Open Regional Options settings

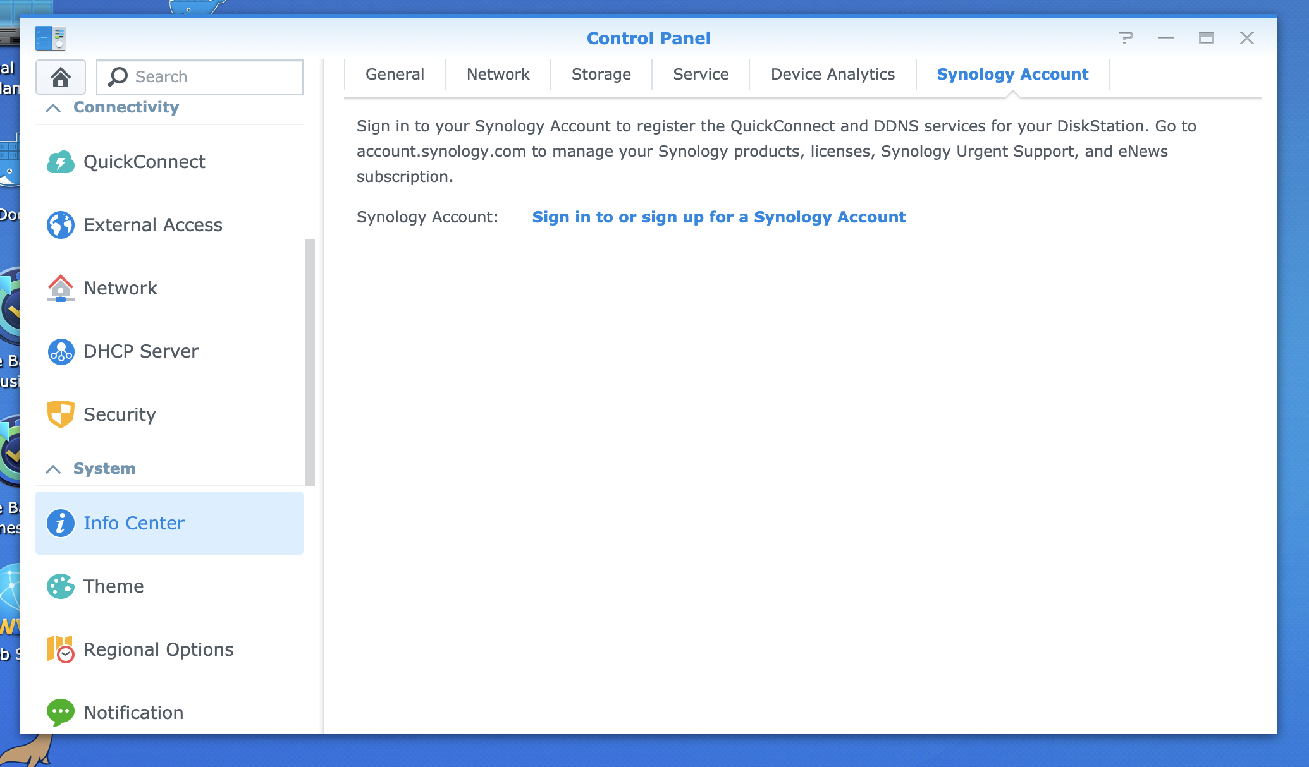coord(158,649)
